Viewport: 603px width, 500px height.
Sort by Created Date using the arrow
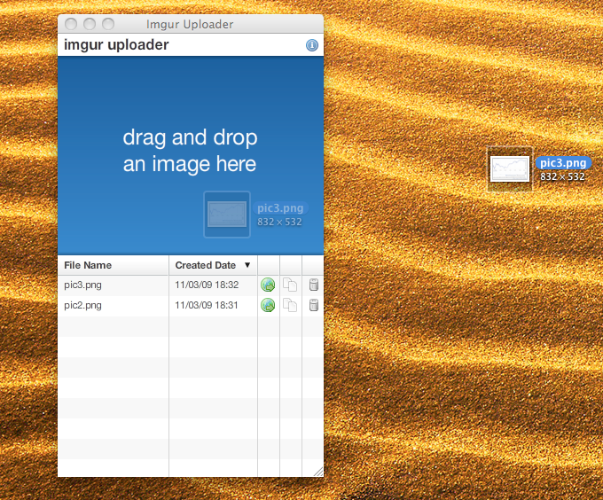[247, 265]
